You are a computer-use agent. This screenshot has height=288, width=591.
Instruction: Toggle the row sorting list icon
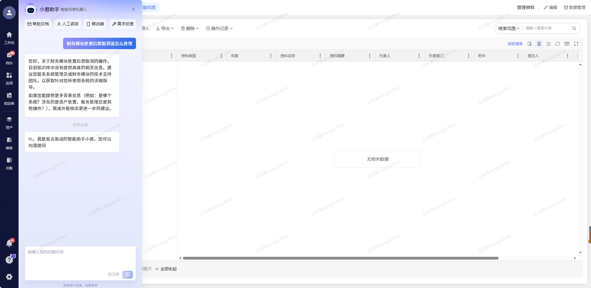pos(548,44)
